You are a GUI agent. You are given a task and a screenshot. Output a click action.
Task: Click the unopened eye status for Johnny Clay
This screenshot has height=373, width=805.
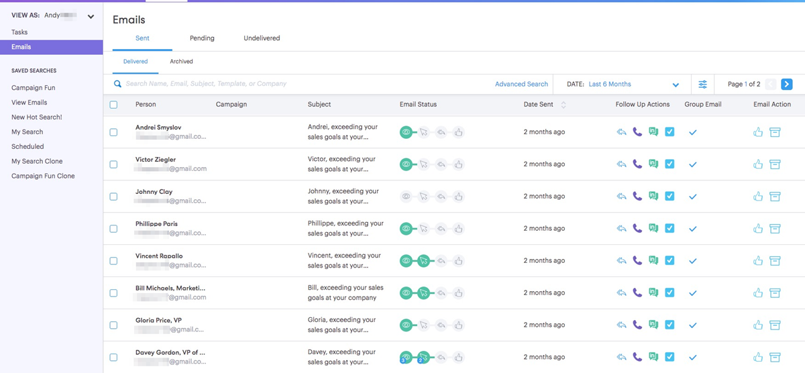(x=406, y=197)
